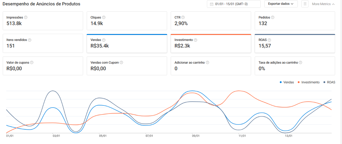The height and width of the screenshot is (144, 342).
Task: Click the help icon next to Vendas com Cupom
Action: (121, 62)
